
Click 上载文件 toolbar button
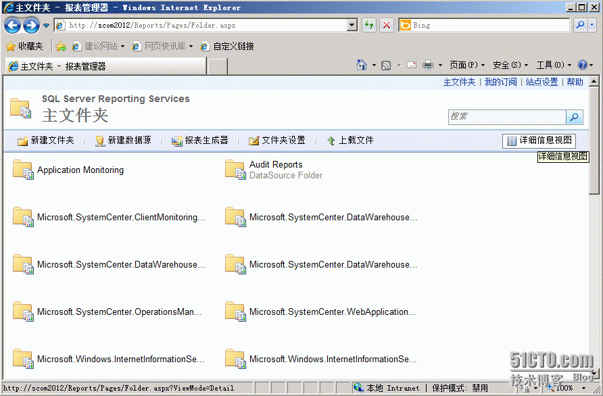[x=350, y=141]
